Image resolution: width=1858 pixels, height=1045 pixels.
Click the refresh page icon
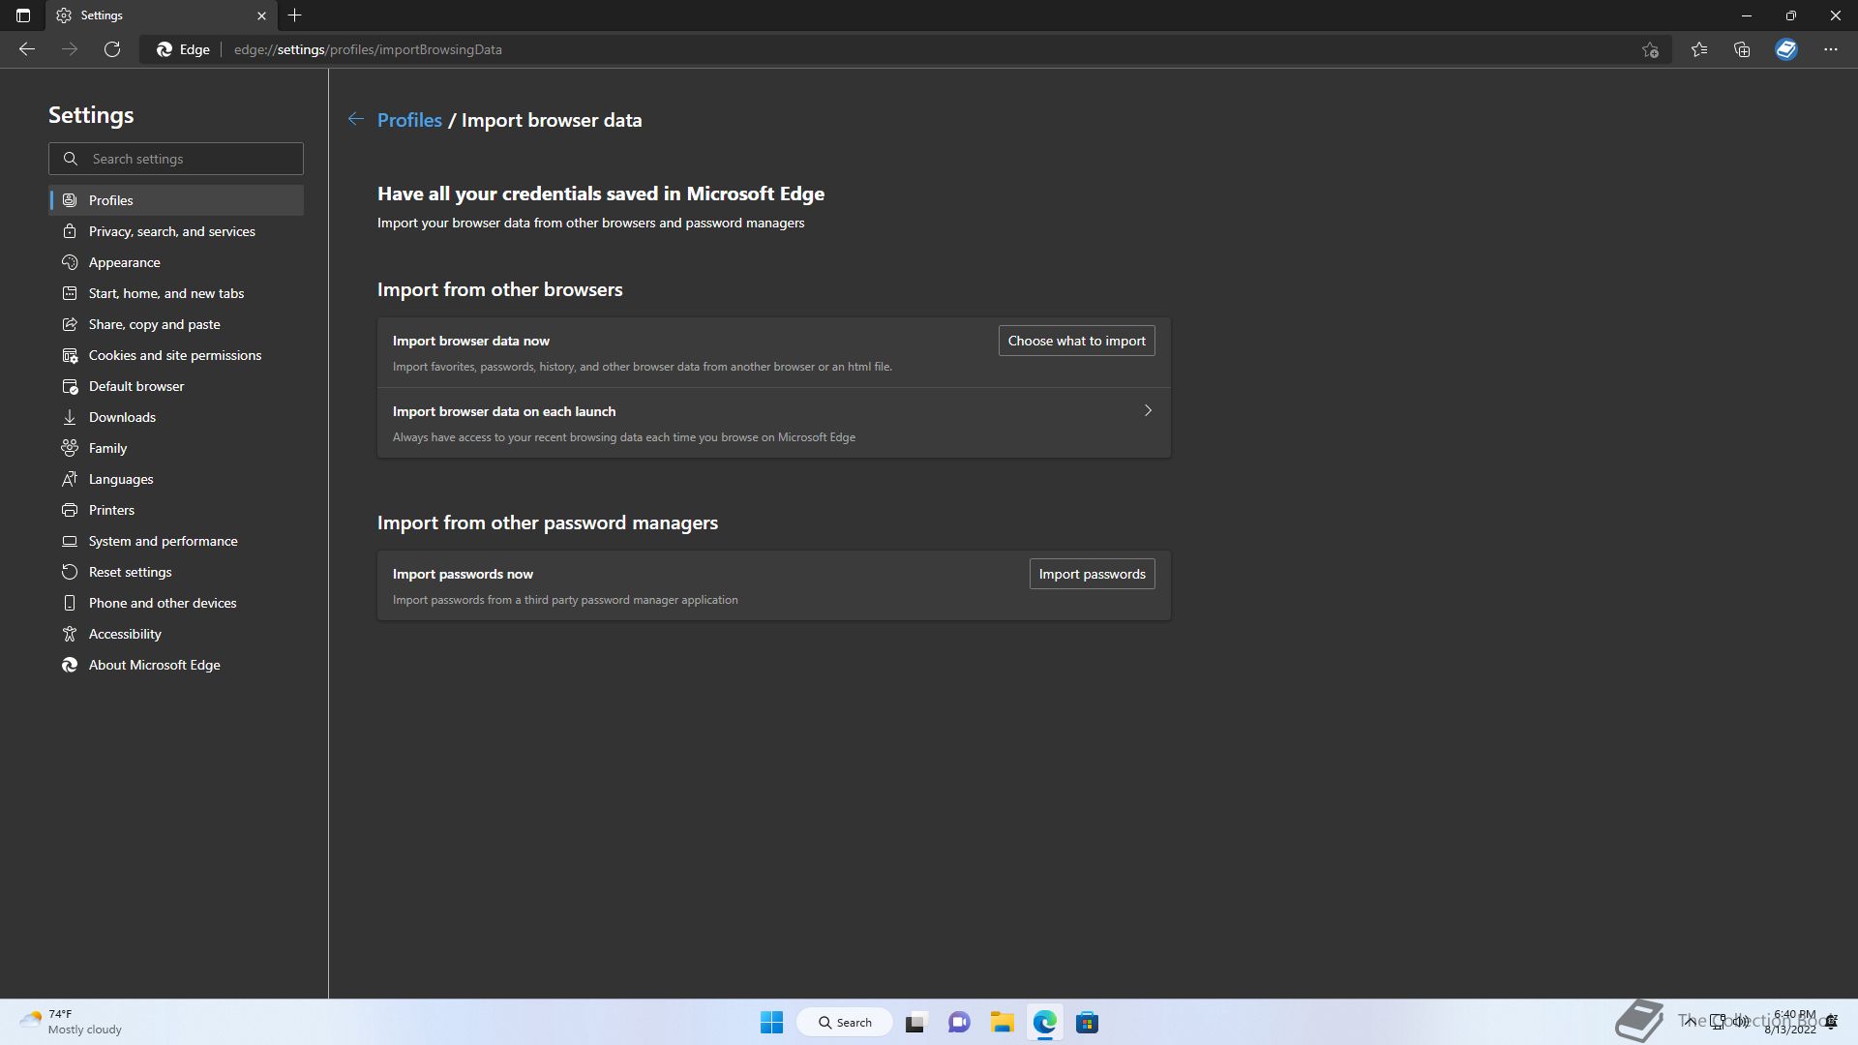tap(112, 49)
